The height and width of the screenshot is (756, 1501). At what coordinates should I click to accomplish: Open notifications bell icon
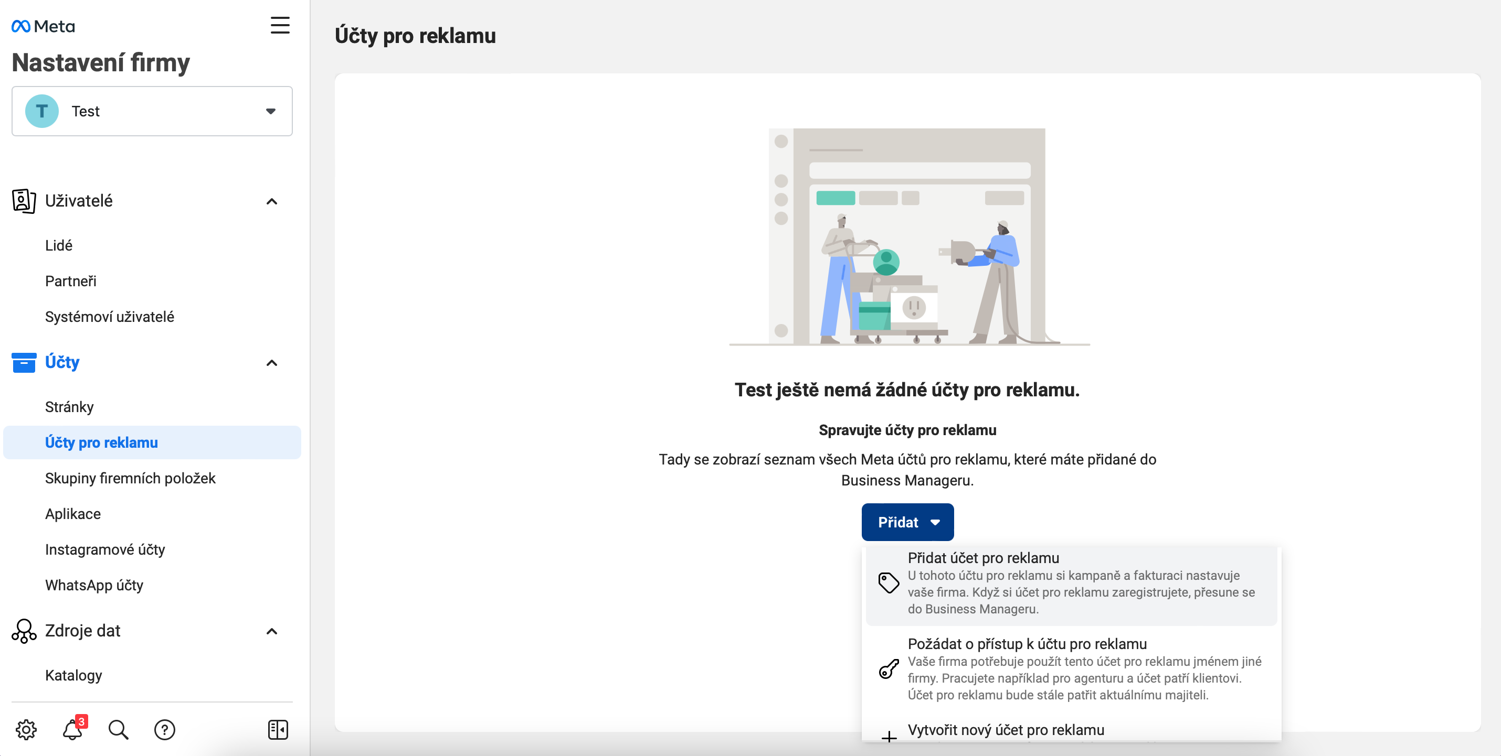click(73, 730)
